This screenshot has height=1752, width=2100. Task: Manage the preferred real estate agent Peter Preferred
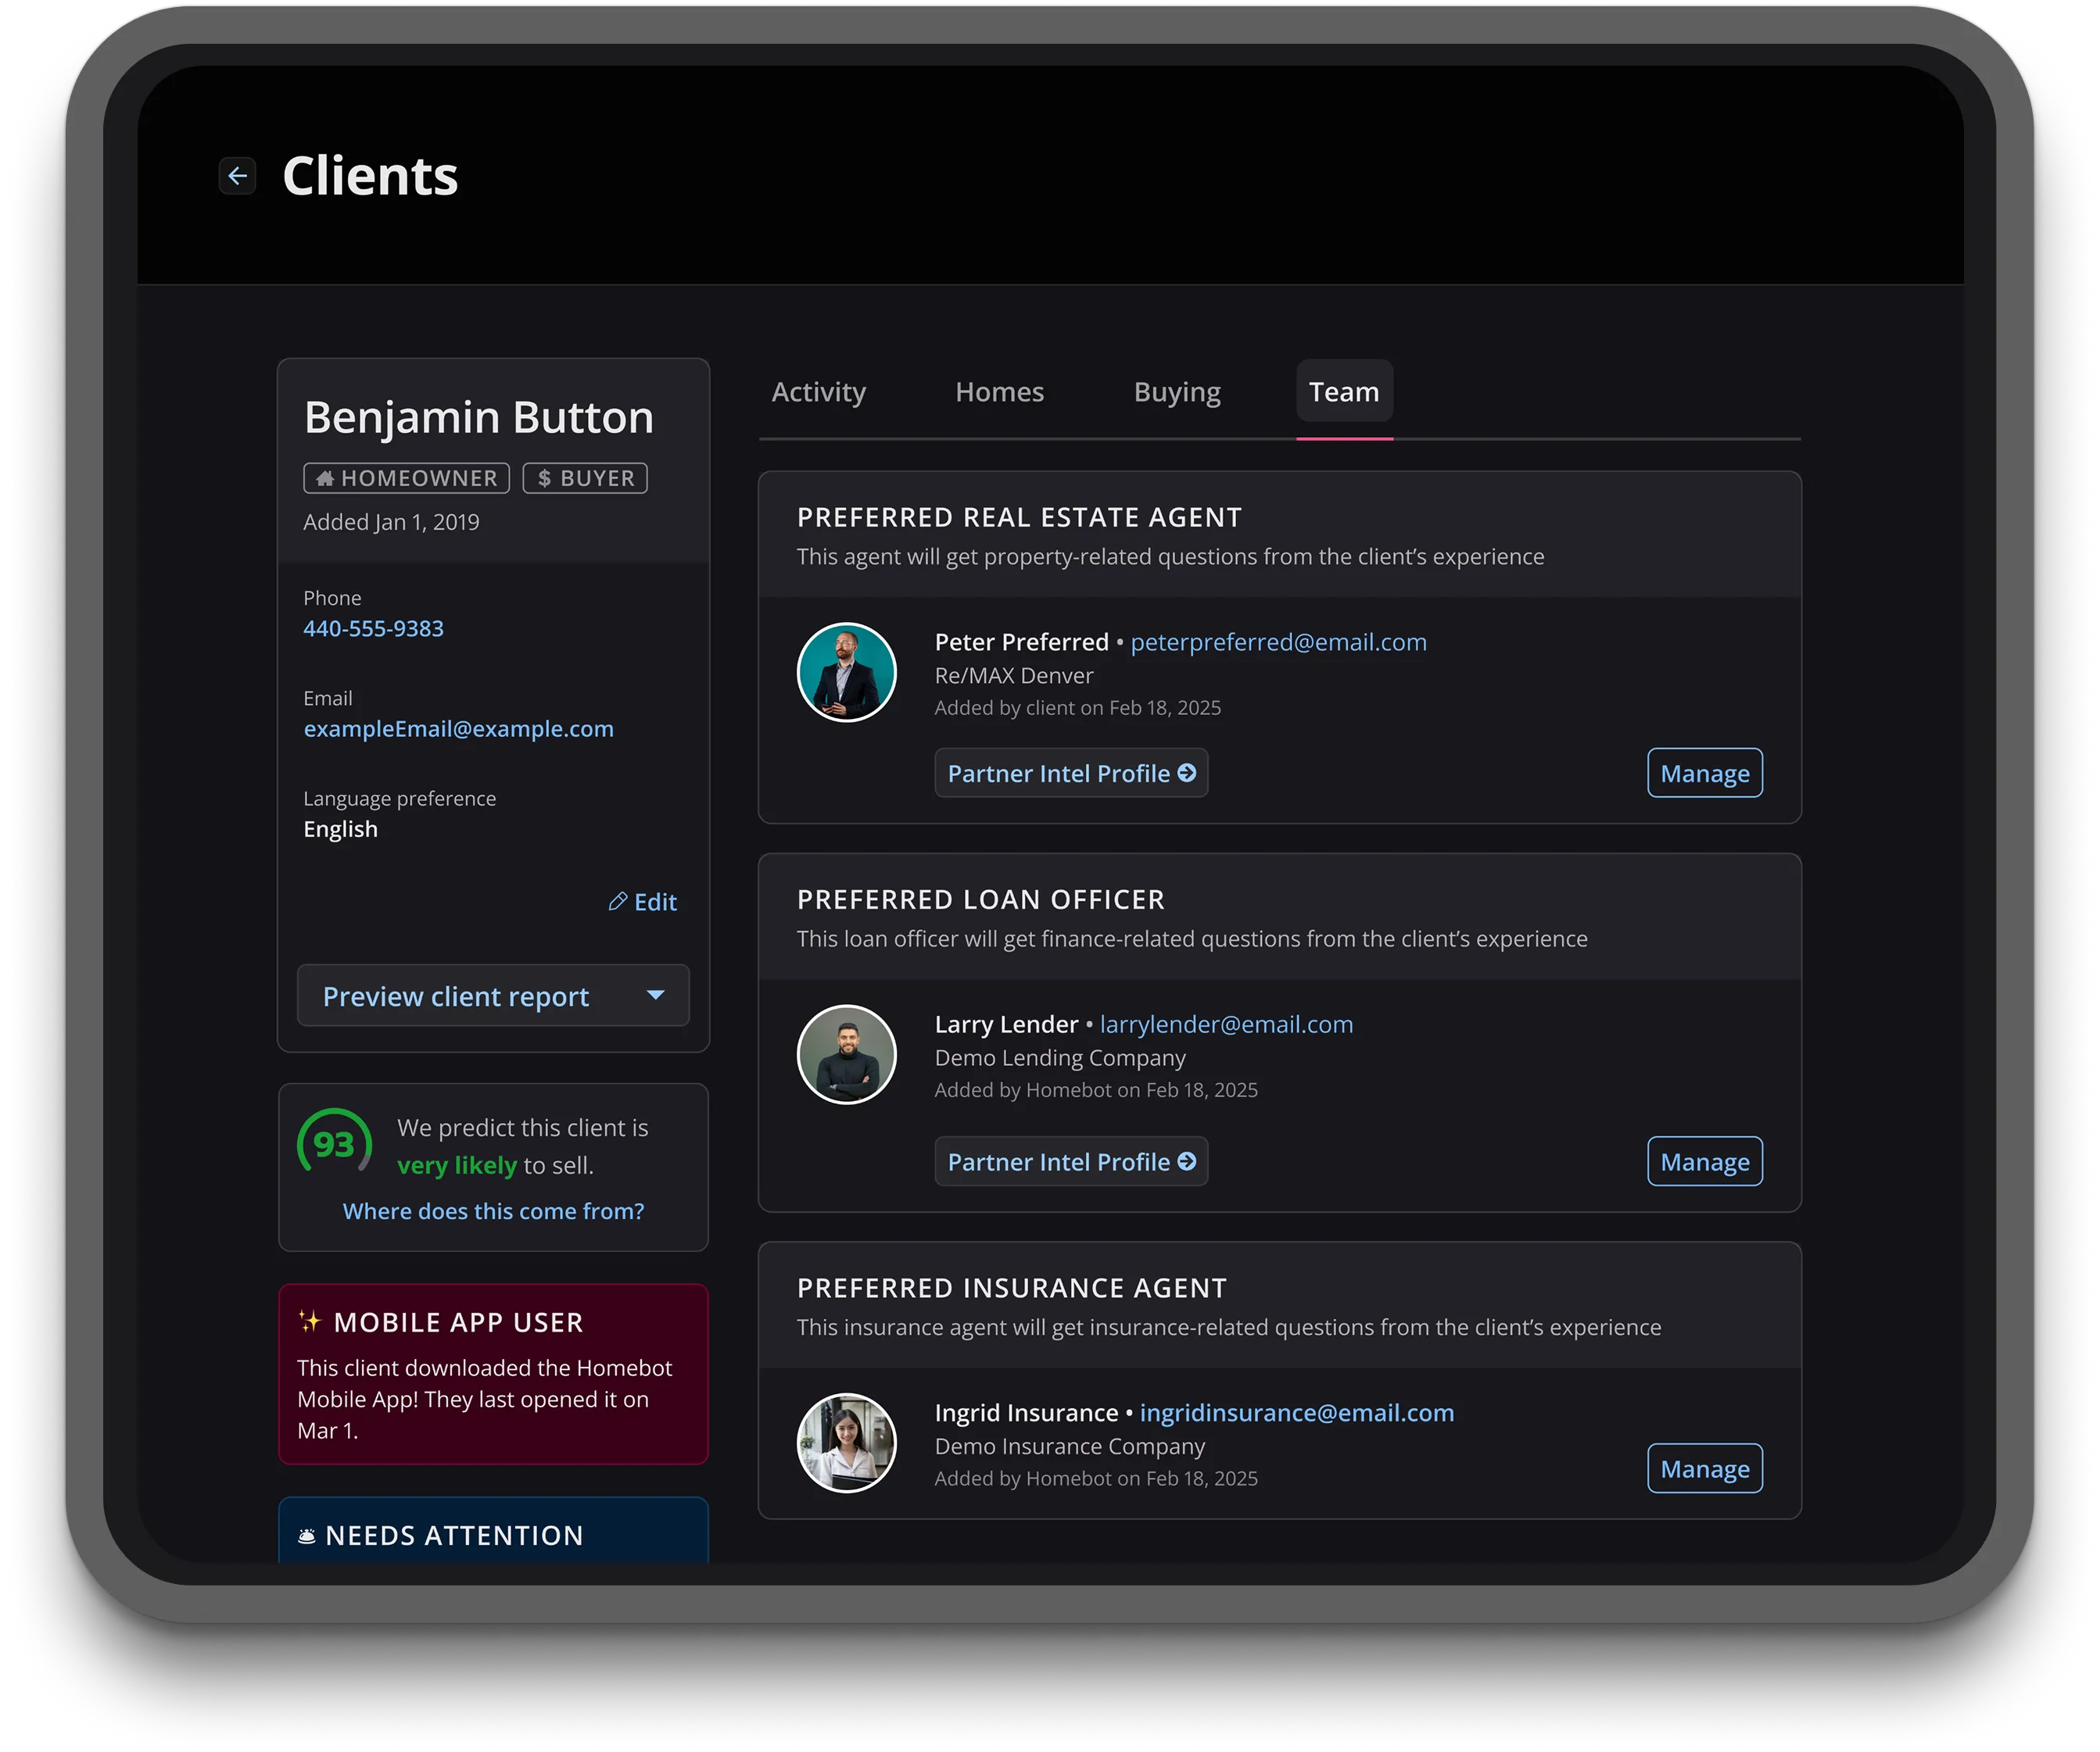(1705, 774)
